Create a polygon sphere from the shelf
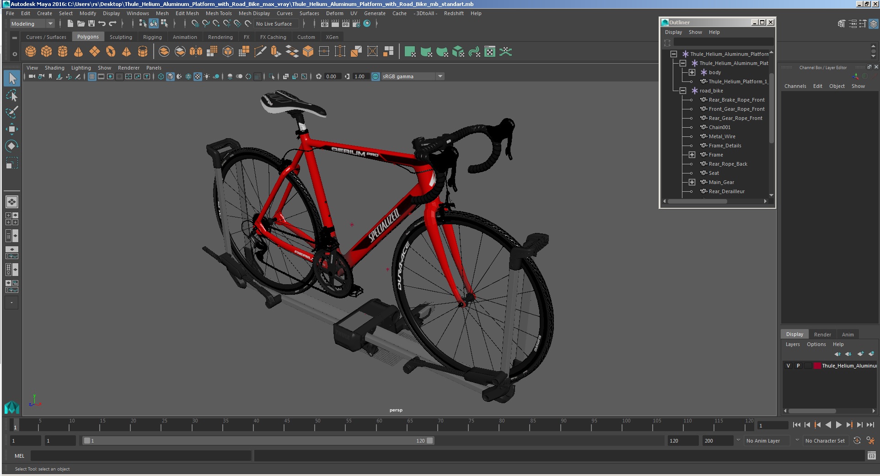Screen dimensions: 880x476 [x=31, y=52]
